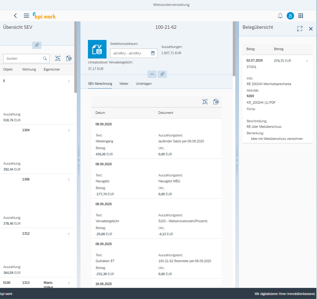Click the Beleg column header

click(250, 49)
